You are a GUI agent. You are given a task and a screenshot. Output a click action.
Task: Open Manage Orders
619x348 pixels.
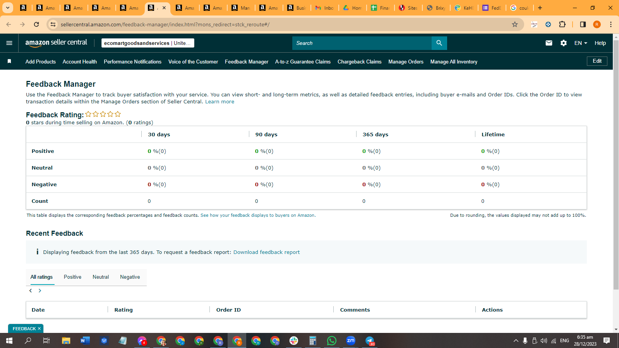(406, 62)
